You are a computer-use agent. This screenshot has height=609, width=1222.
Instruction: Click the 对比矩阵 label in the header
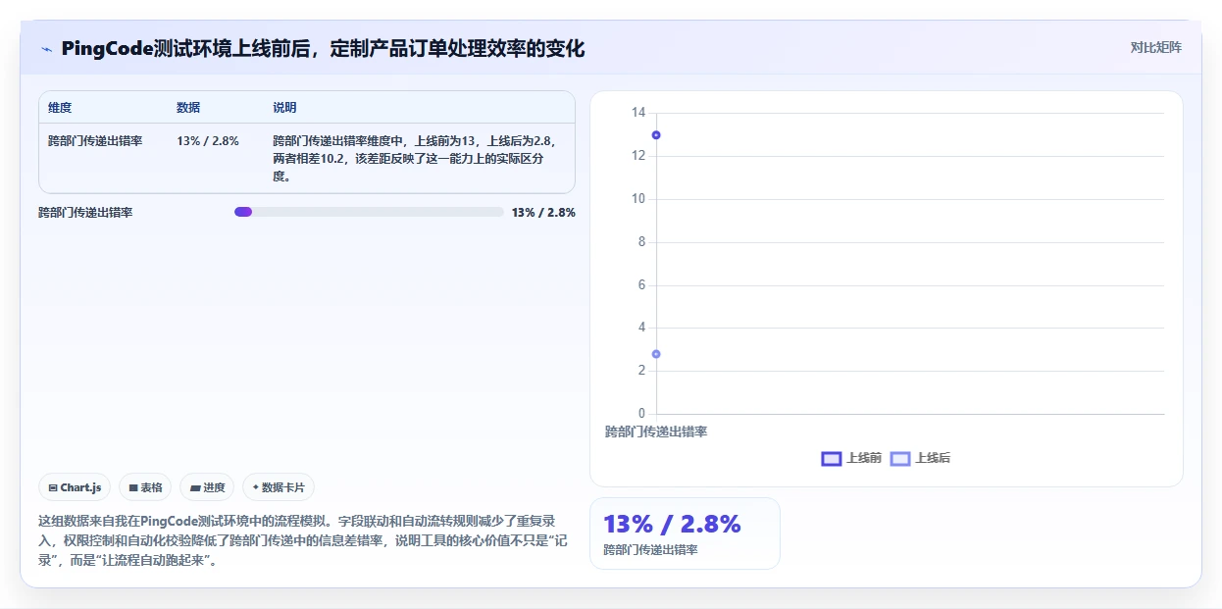[x=1156, y=47]
